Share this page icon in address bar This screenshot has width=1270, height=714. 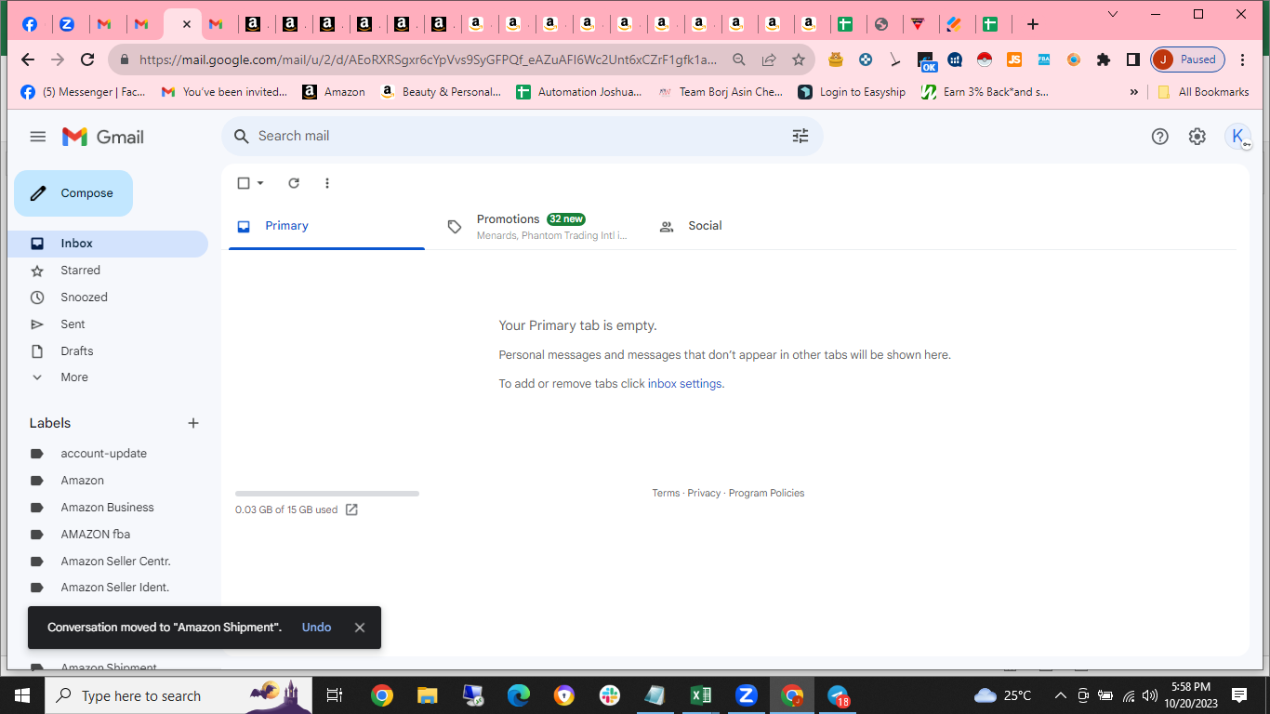click(x=769, y=59)
